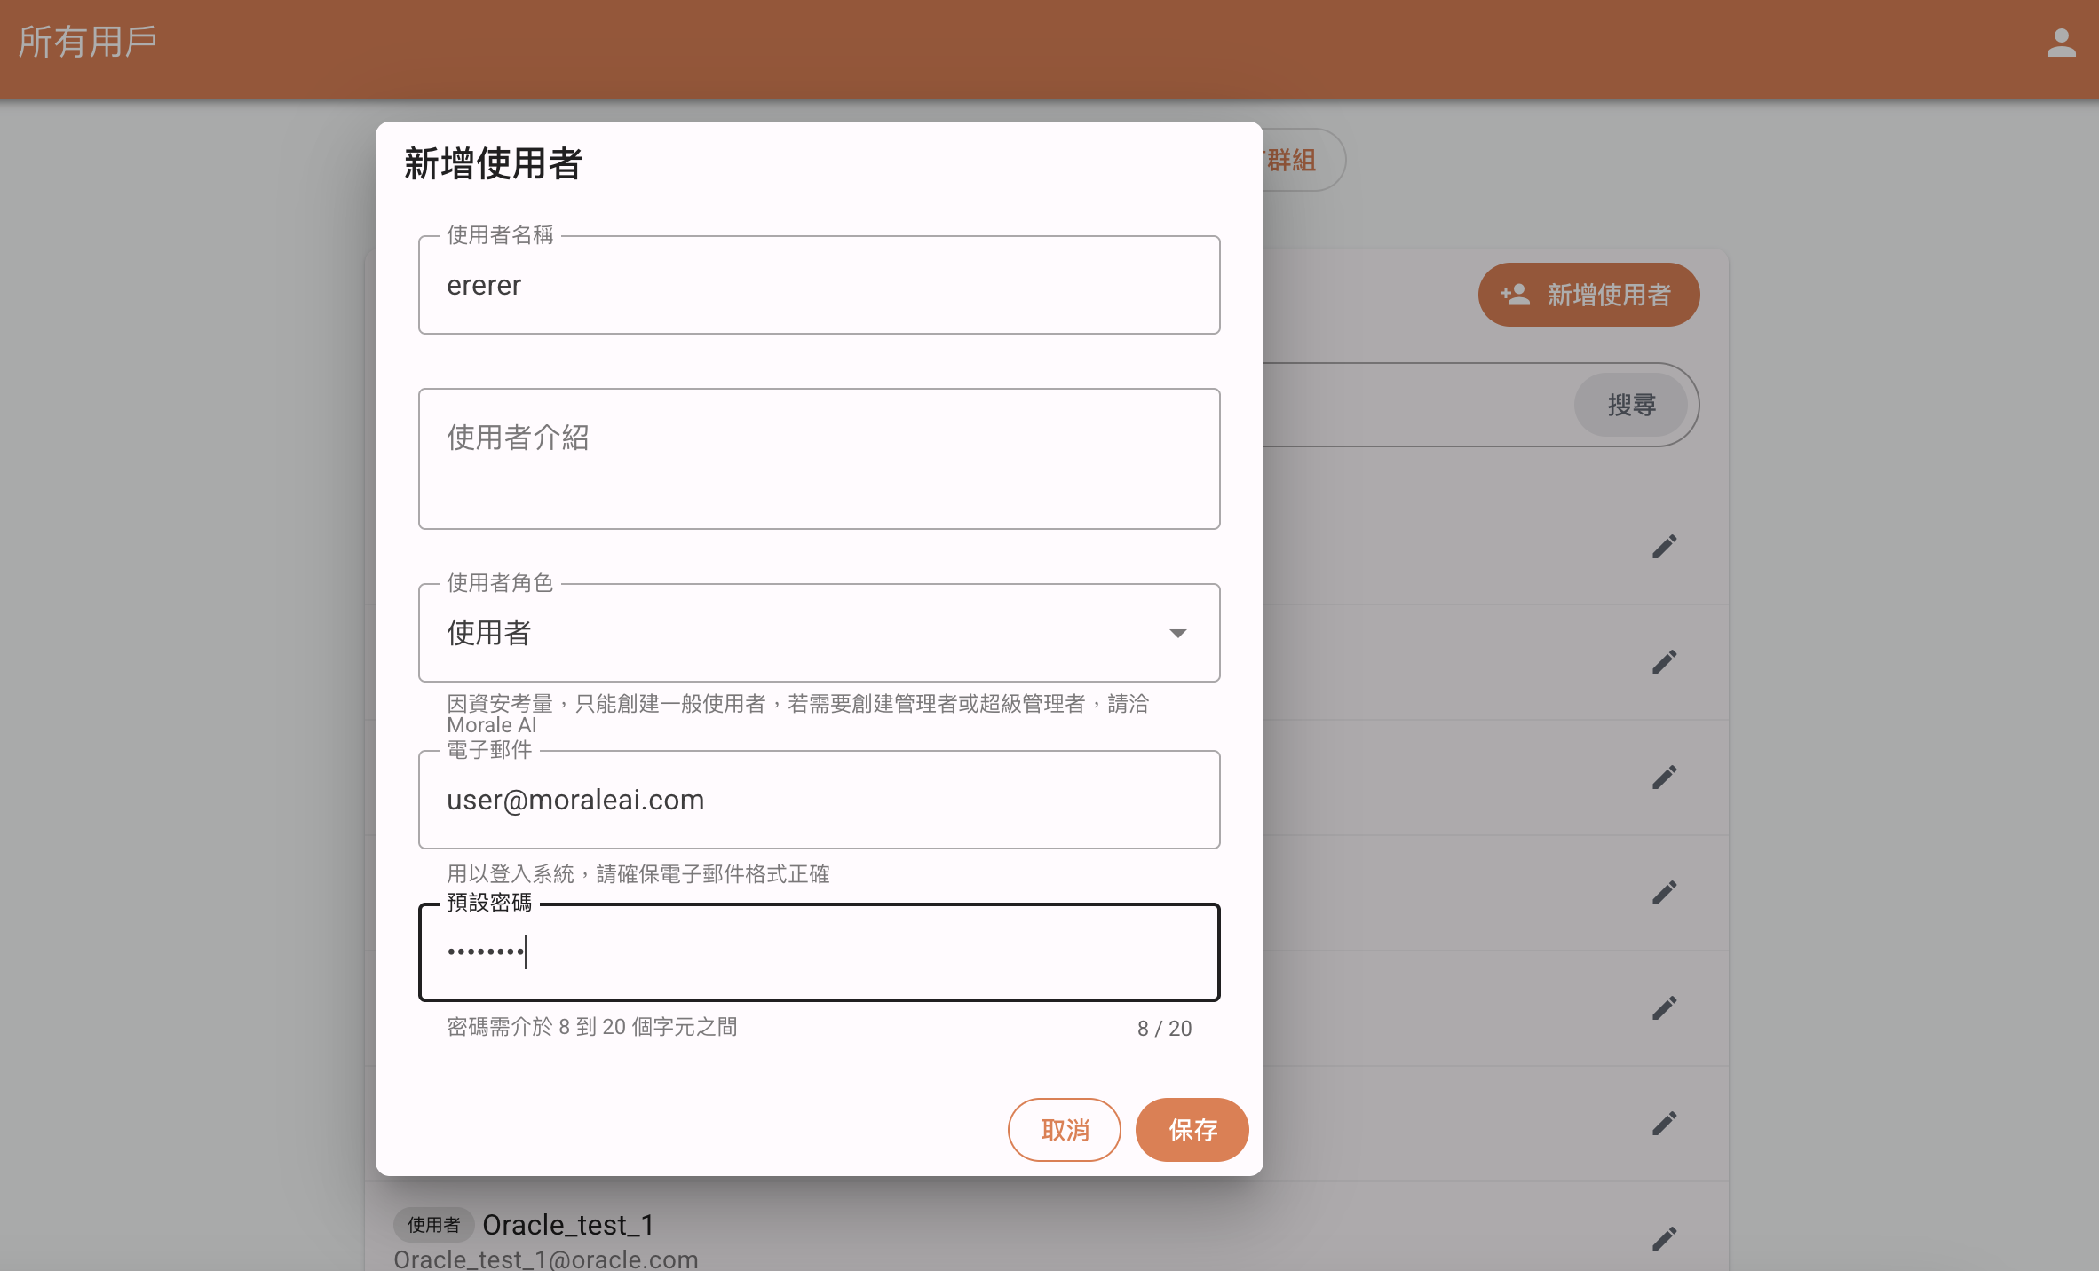
Task: Click the 電子郵件 field with user@moraleai.com
Action: click(x=819, y=800)
